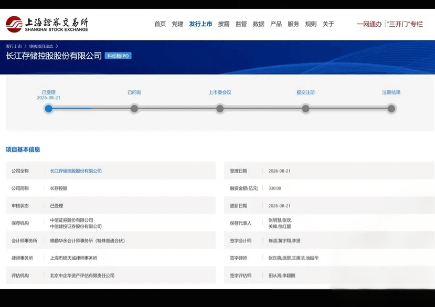Open the 披露 menu item
This screenshot has width=435, height=307.
point(224,24)
